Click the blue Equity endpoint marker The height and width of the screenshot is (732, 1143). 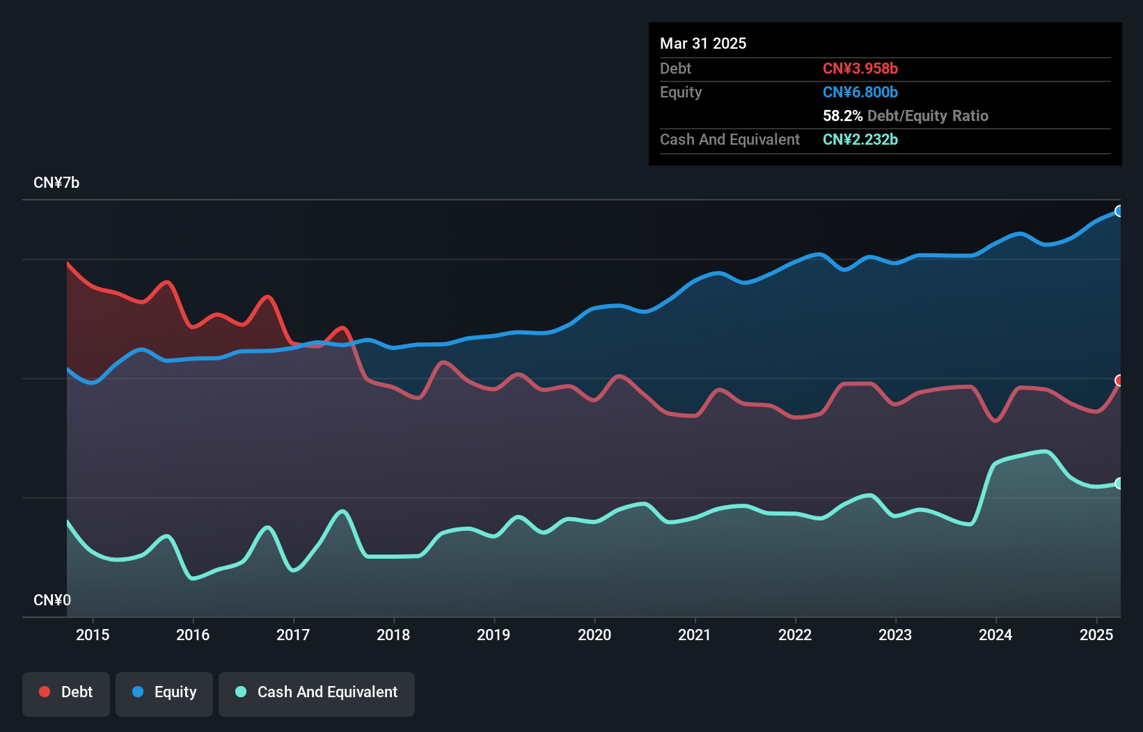pyautogui.click(x=1119, y=211)
